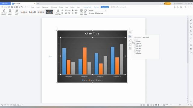Click the chart elements icon beside chart
This screenshot has height=108, width=193.
(x=130, y=36)
